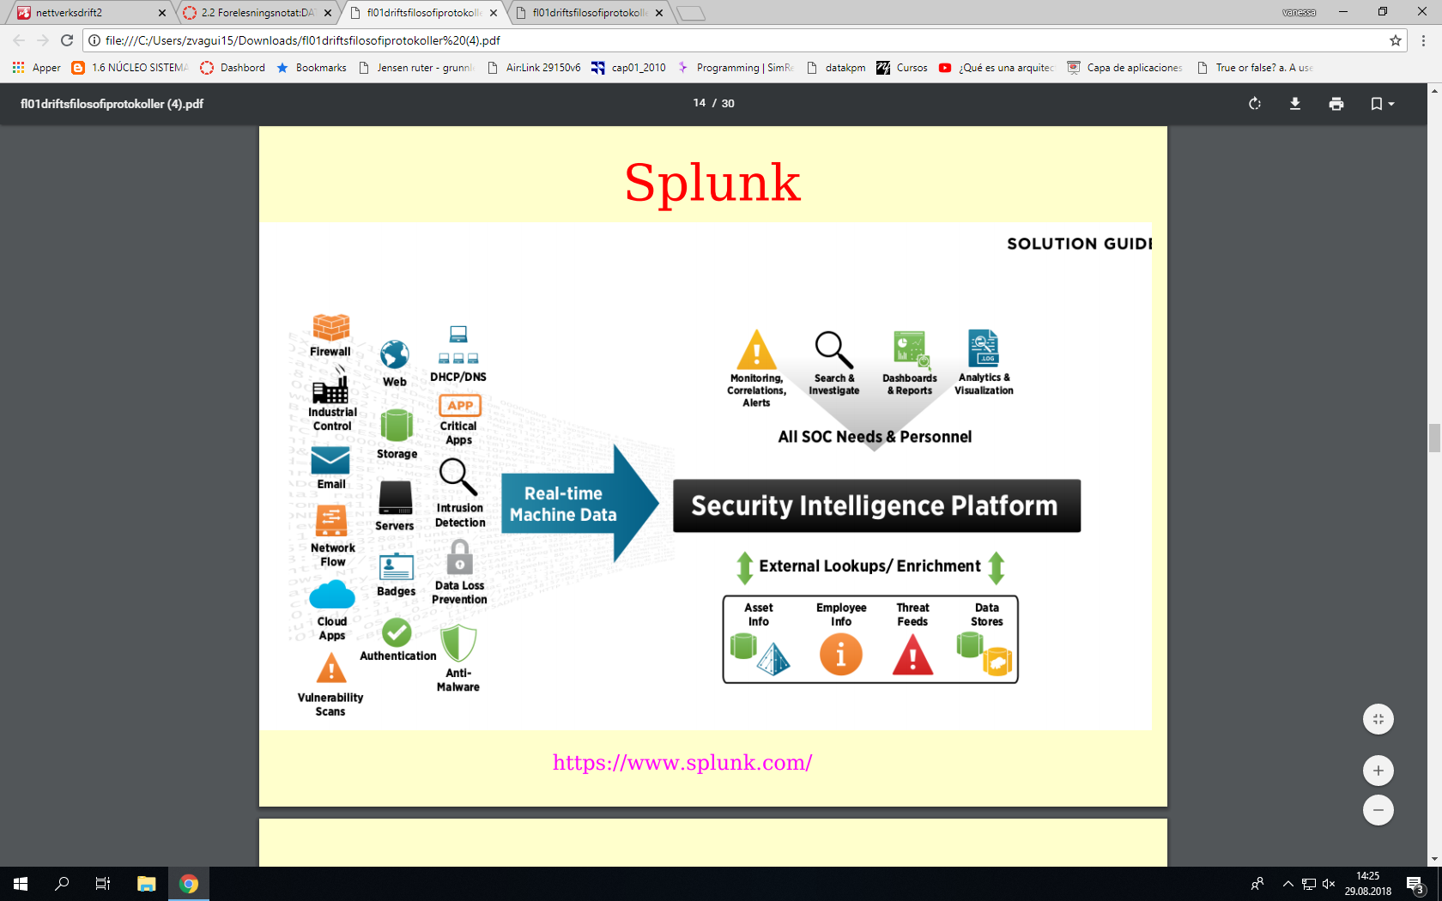Print the PDF document

pyautogui.click(x=1336, y=104)
